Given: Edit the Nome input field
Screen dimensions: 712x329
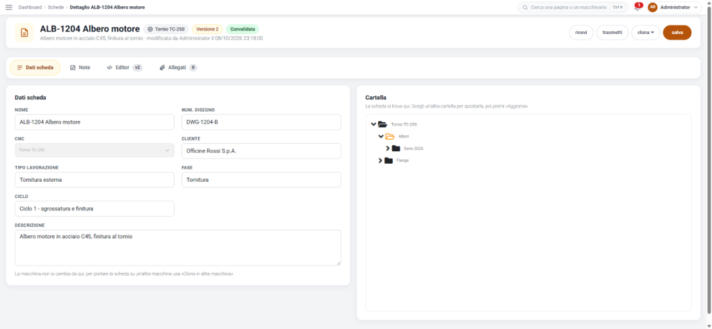Looking at the screenshot, I should click(95, 122).
